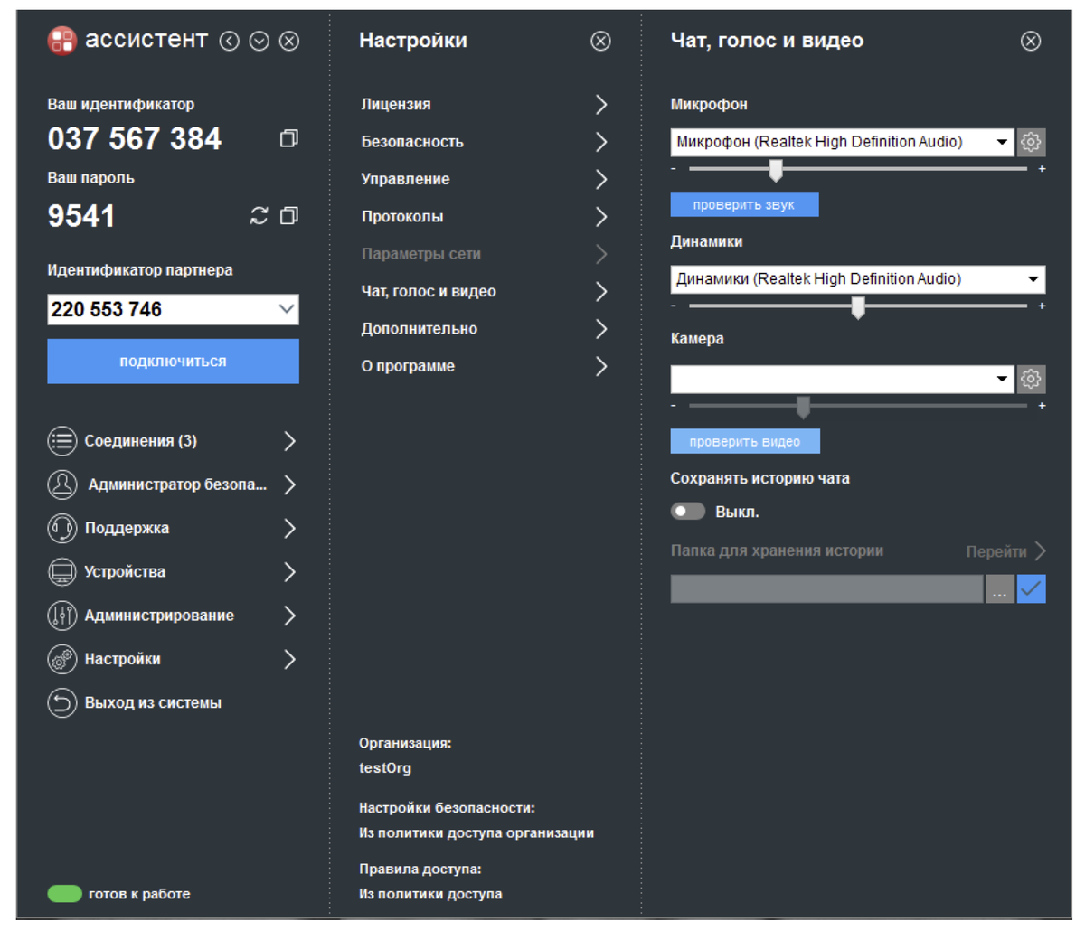Copy the password 9541 with copy icon

[289, 215]
